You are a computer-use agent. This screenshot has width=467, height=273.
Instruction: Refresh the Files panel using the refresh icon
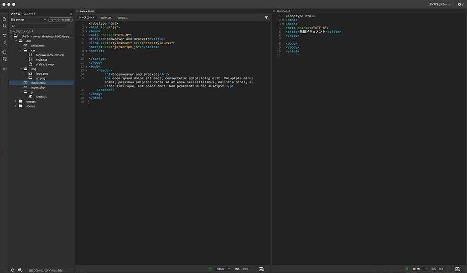13,269
